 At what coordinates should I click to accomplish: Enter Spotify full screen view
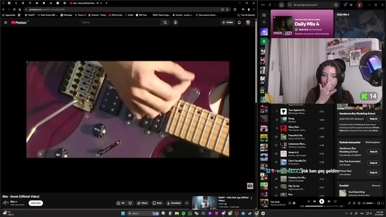[x=383, y=203]
